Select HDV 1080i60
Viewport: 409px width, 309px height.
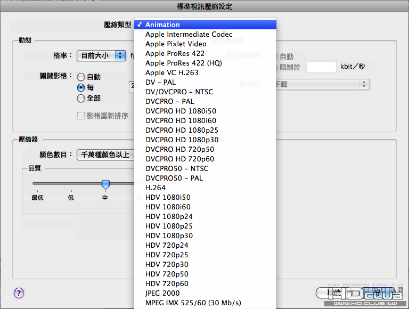(205, 207)
